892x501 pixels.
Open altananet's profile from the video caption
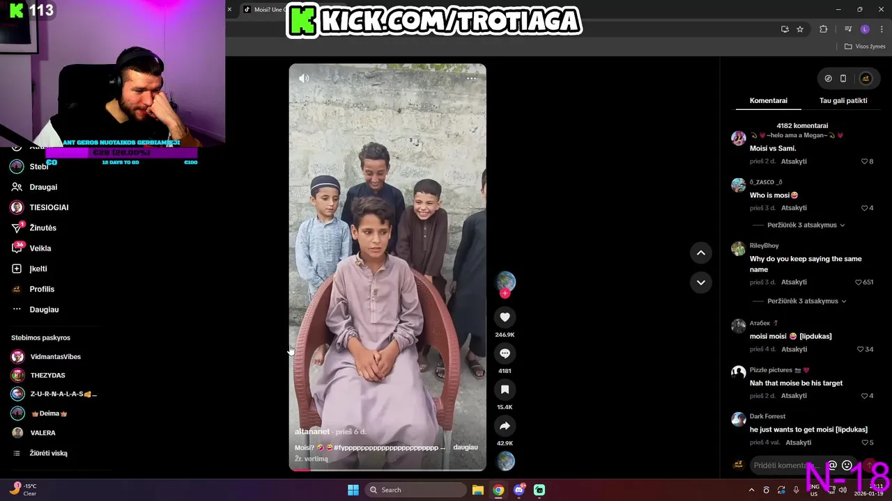pos(312,432)
